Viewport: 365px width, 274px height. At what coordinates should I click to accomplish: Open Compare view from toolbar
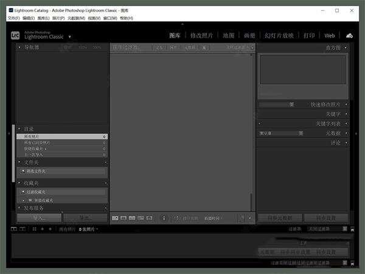pyautogui.click(x=133, y=217)
